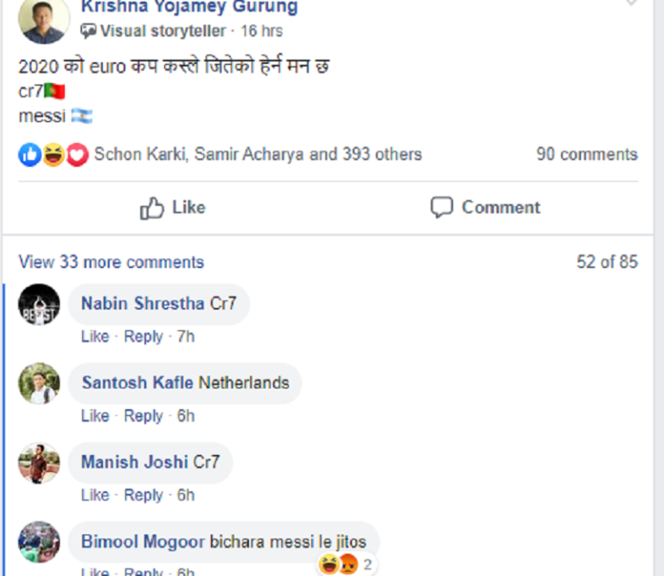Click the Comment speech bubble icon
Image resolution: width=664 pixels, height=576 pixels.
click(x=442, y=208)
